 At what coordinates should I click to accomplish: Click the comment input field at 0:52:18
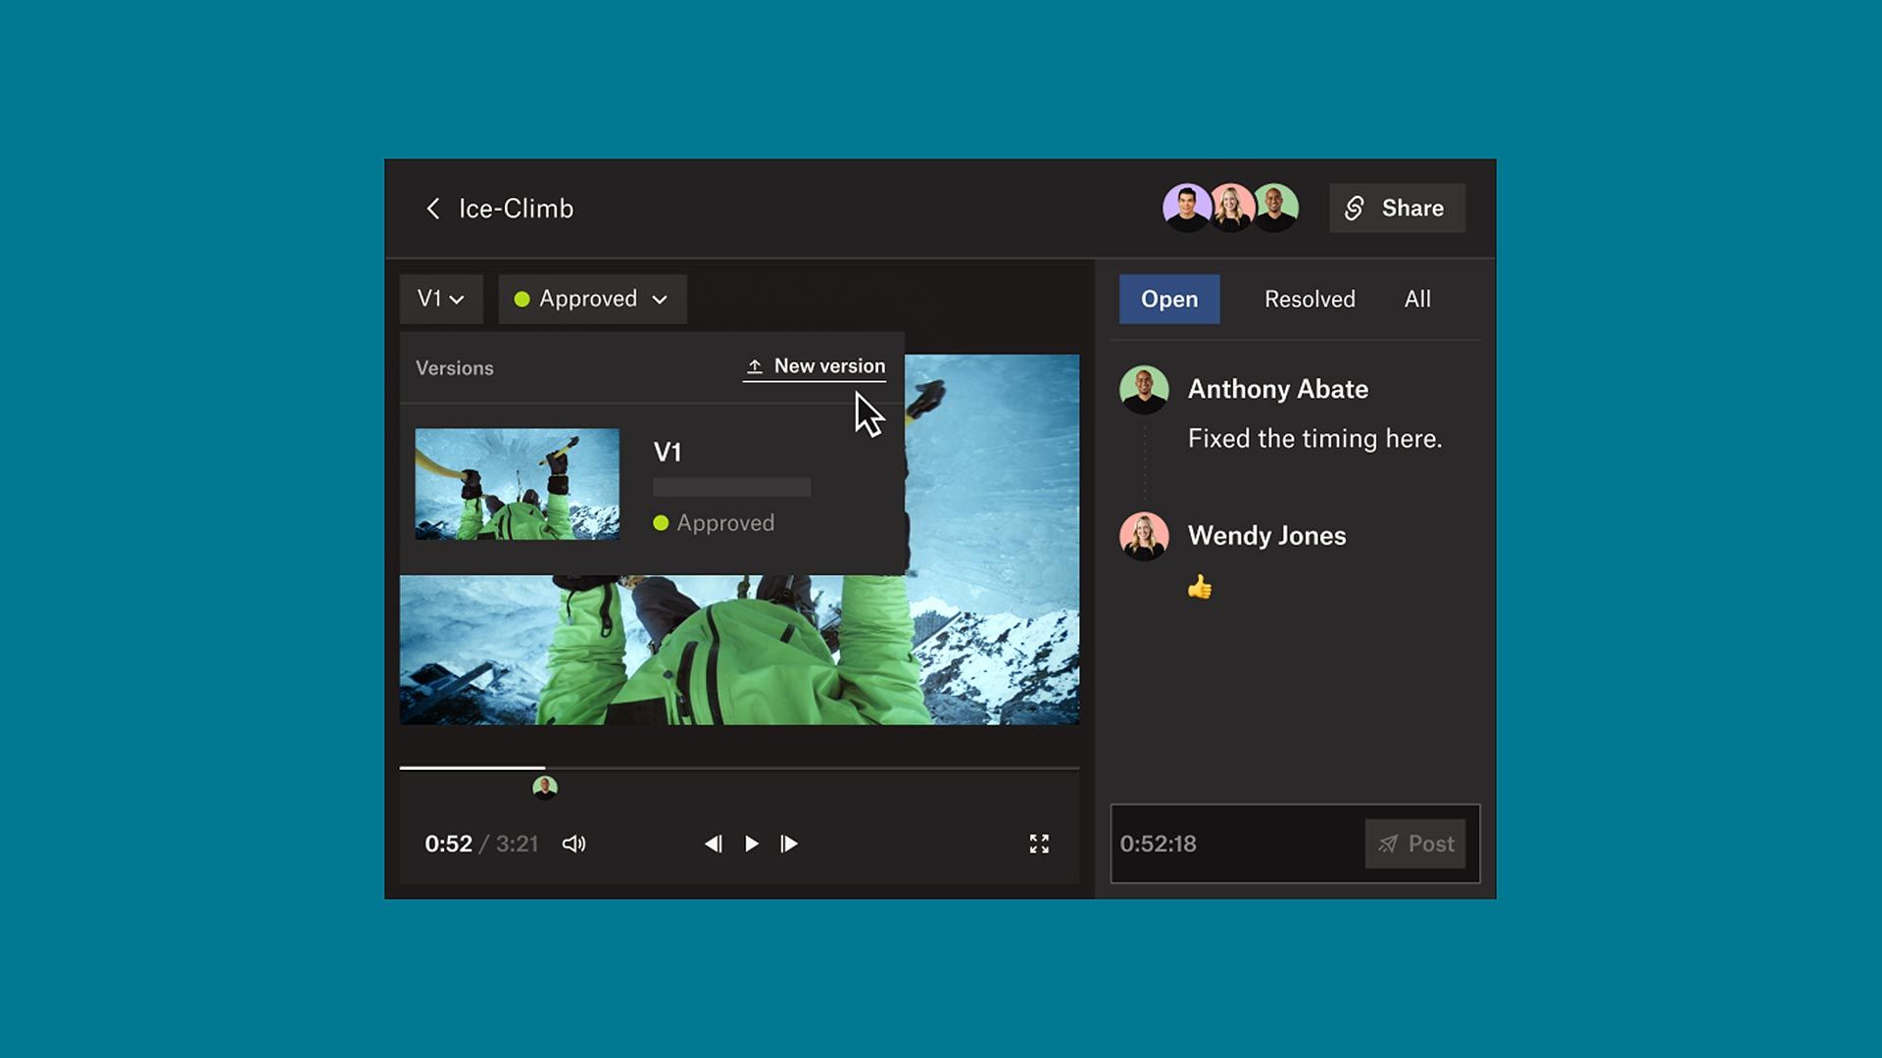tap(1235, 843)
